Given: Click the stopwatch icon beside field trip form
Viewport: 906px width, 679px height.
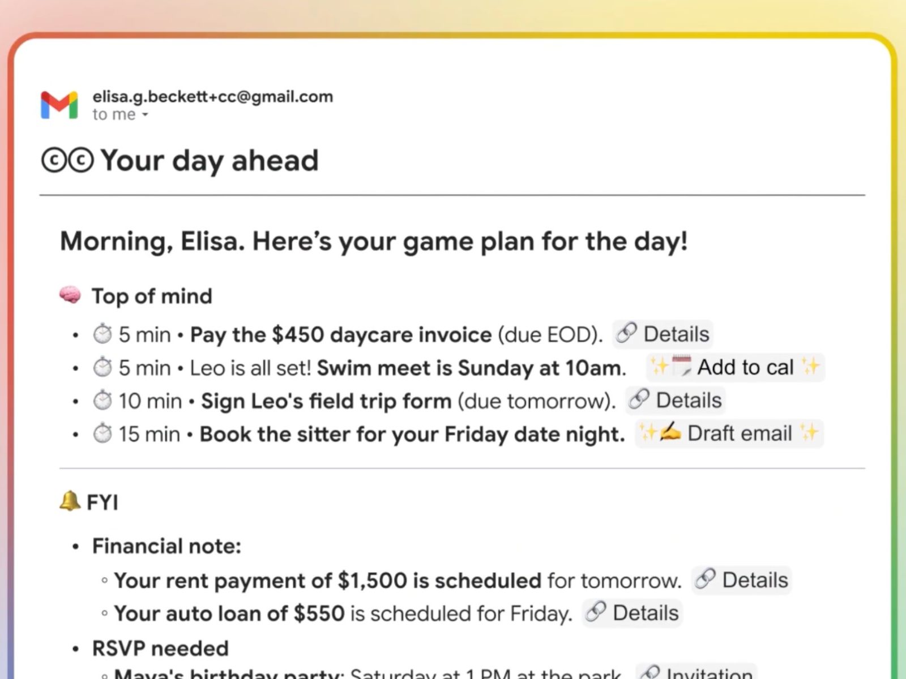Looking at the screenshot, I should point(102,401).
